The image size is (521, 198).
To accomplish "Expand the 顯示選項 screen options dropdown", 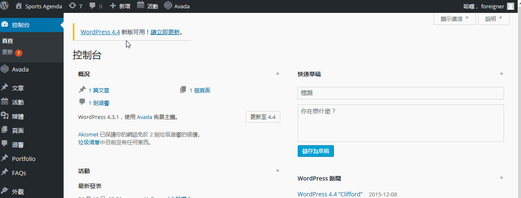I will 454,19.
